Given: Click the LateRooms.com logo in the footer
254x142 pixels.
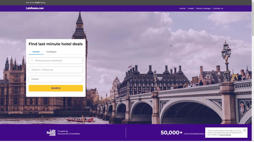Looking at the screenshot, I should click(x=51, y=133).
